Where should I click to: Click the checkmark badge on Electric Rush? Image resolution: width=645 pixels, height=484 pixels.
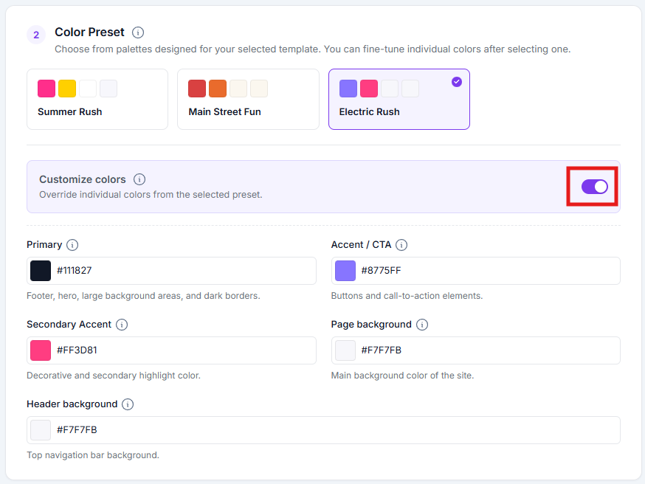[x=457, y=82]
